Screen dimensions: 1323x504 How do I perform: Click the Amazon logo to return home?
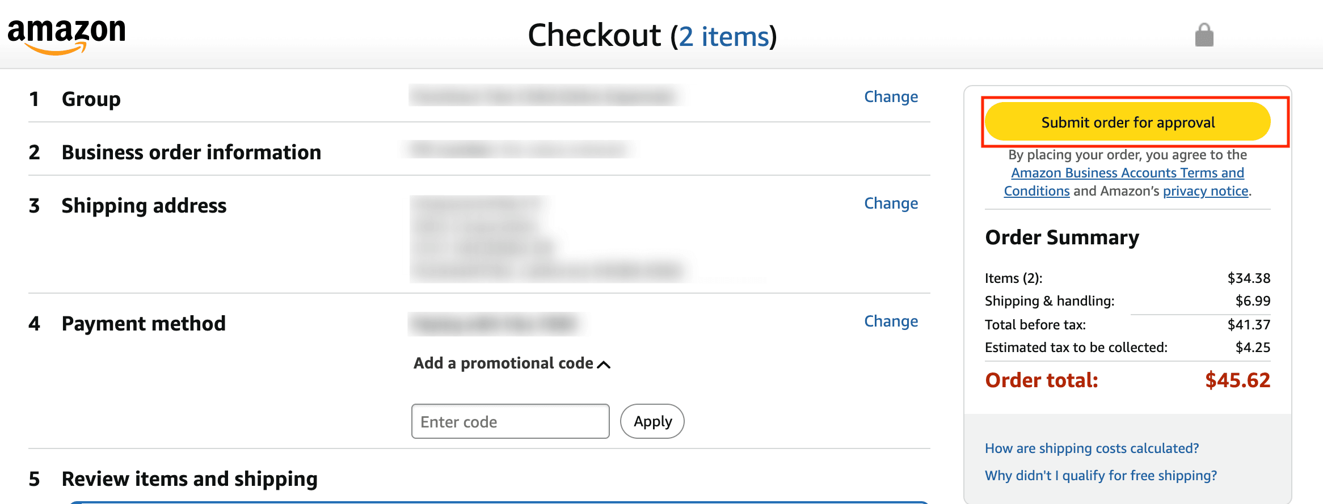[x=66, y=34]
